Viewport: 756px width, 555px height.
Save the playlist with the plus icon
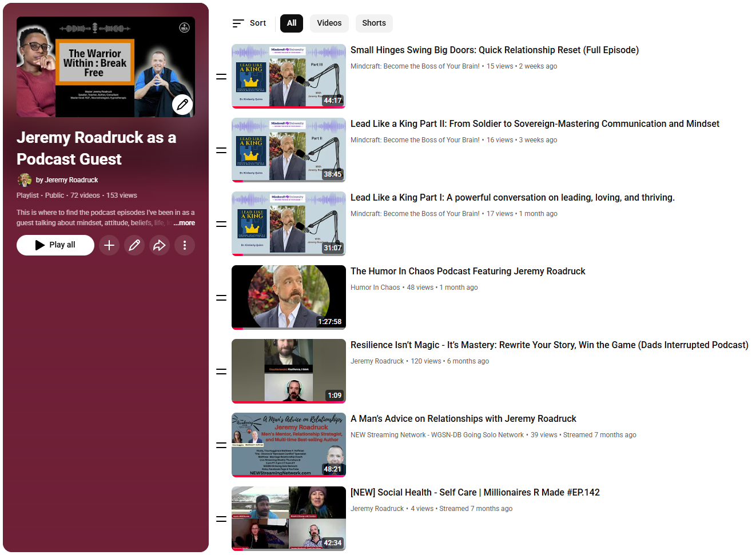tap(109, 245)
